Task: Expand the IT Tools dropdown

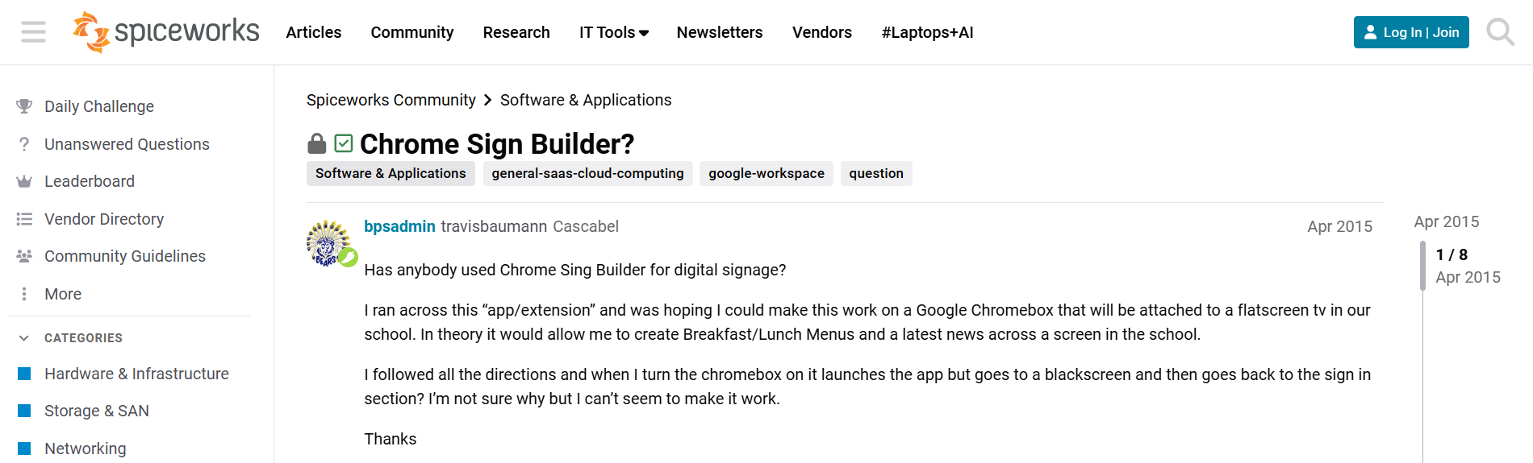Action: tap(613, 32)
